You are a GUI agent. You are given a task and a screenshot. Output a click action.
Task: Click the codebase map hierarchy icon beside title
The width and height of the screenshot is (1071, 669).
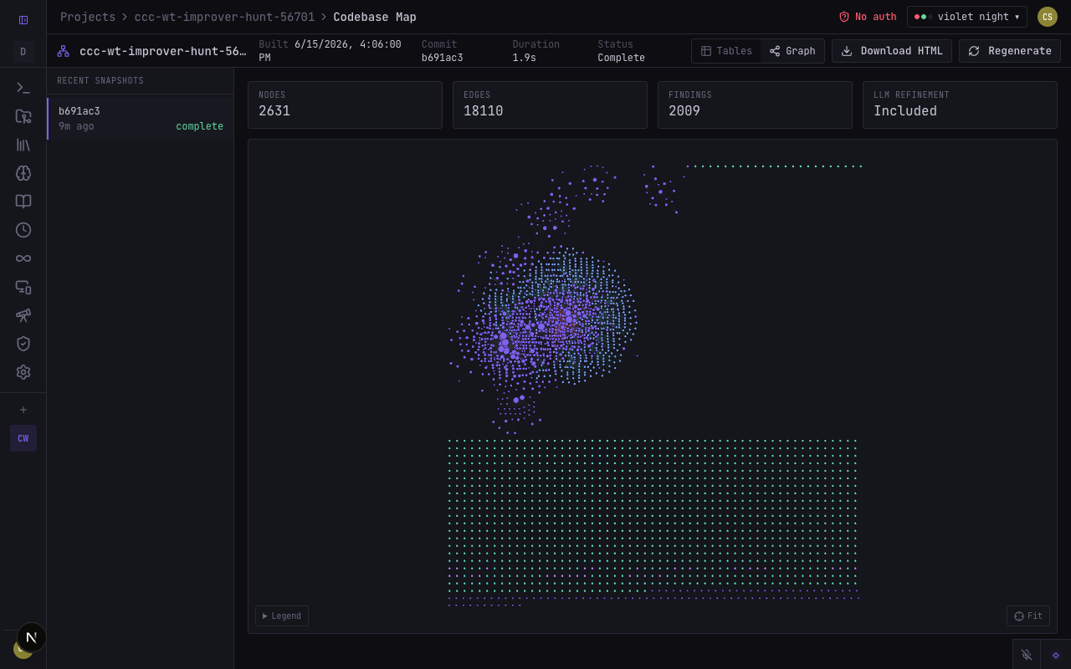(x=64, y=51)
